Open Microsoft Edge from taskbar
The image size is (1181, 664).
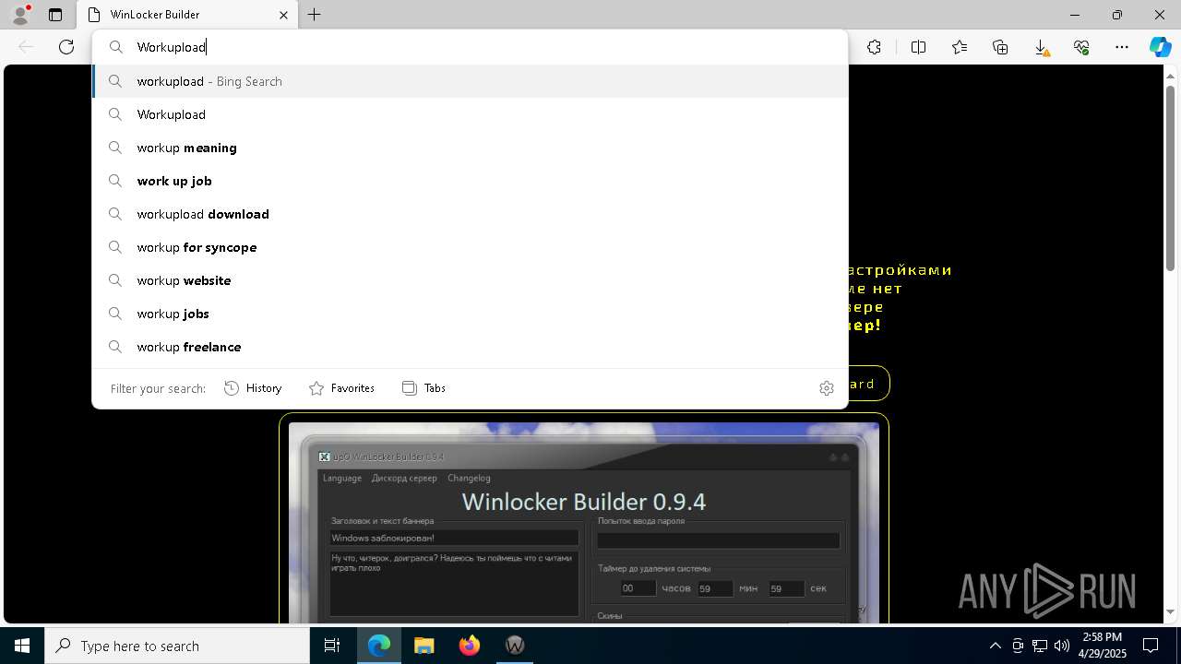pos(379,646)
